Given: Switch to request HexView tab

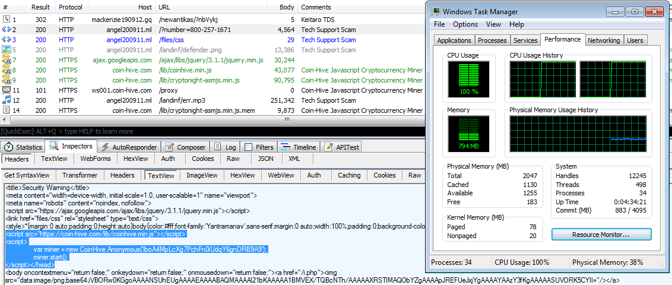Looking at the screenshot, I should 136,159.
